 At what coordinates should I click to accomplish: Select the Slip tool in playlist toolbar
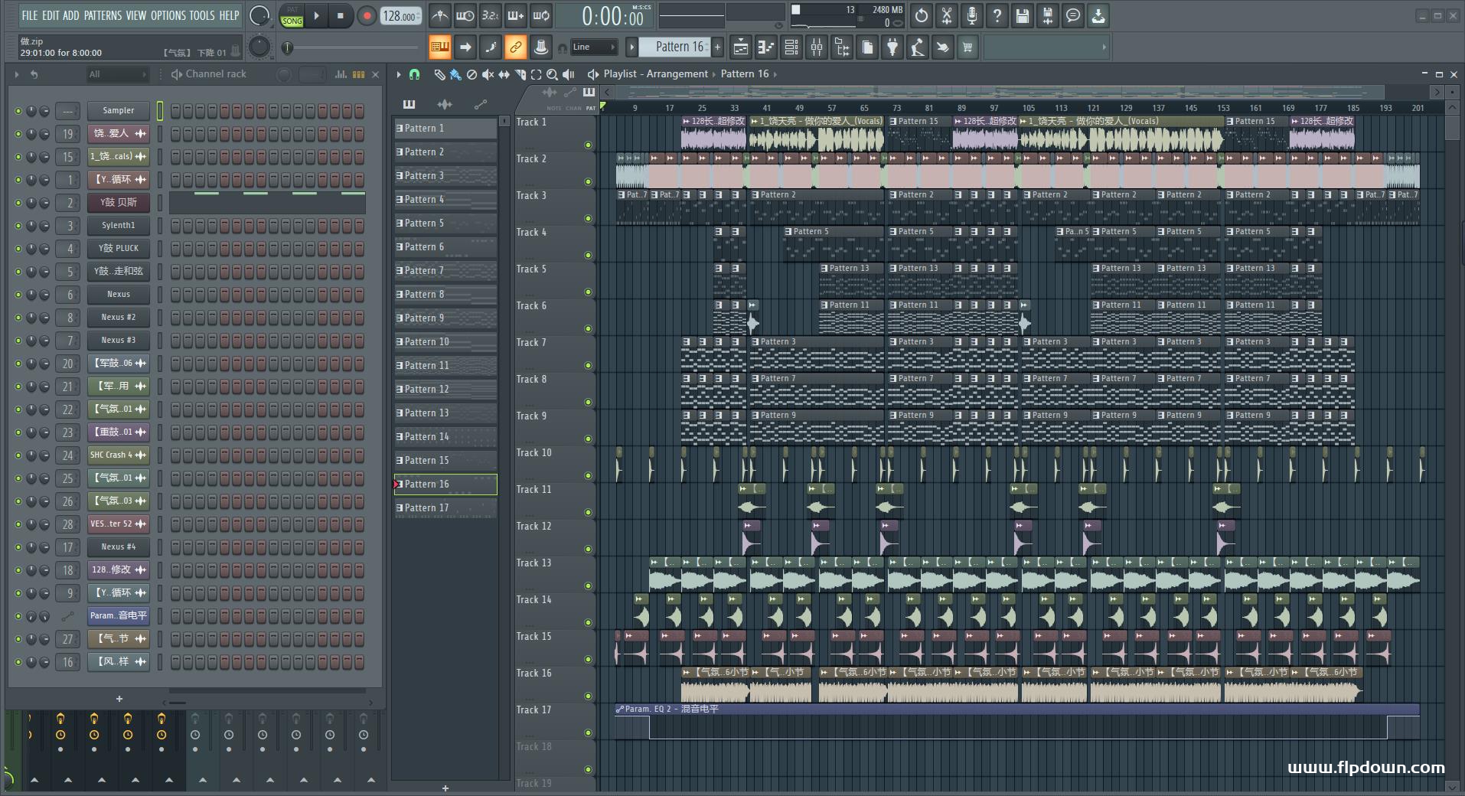pos(504,74)
